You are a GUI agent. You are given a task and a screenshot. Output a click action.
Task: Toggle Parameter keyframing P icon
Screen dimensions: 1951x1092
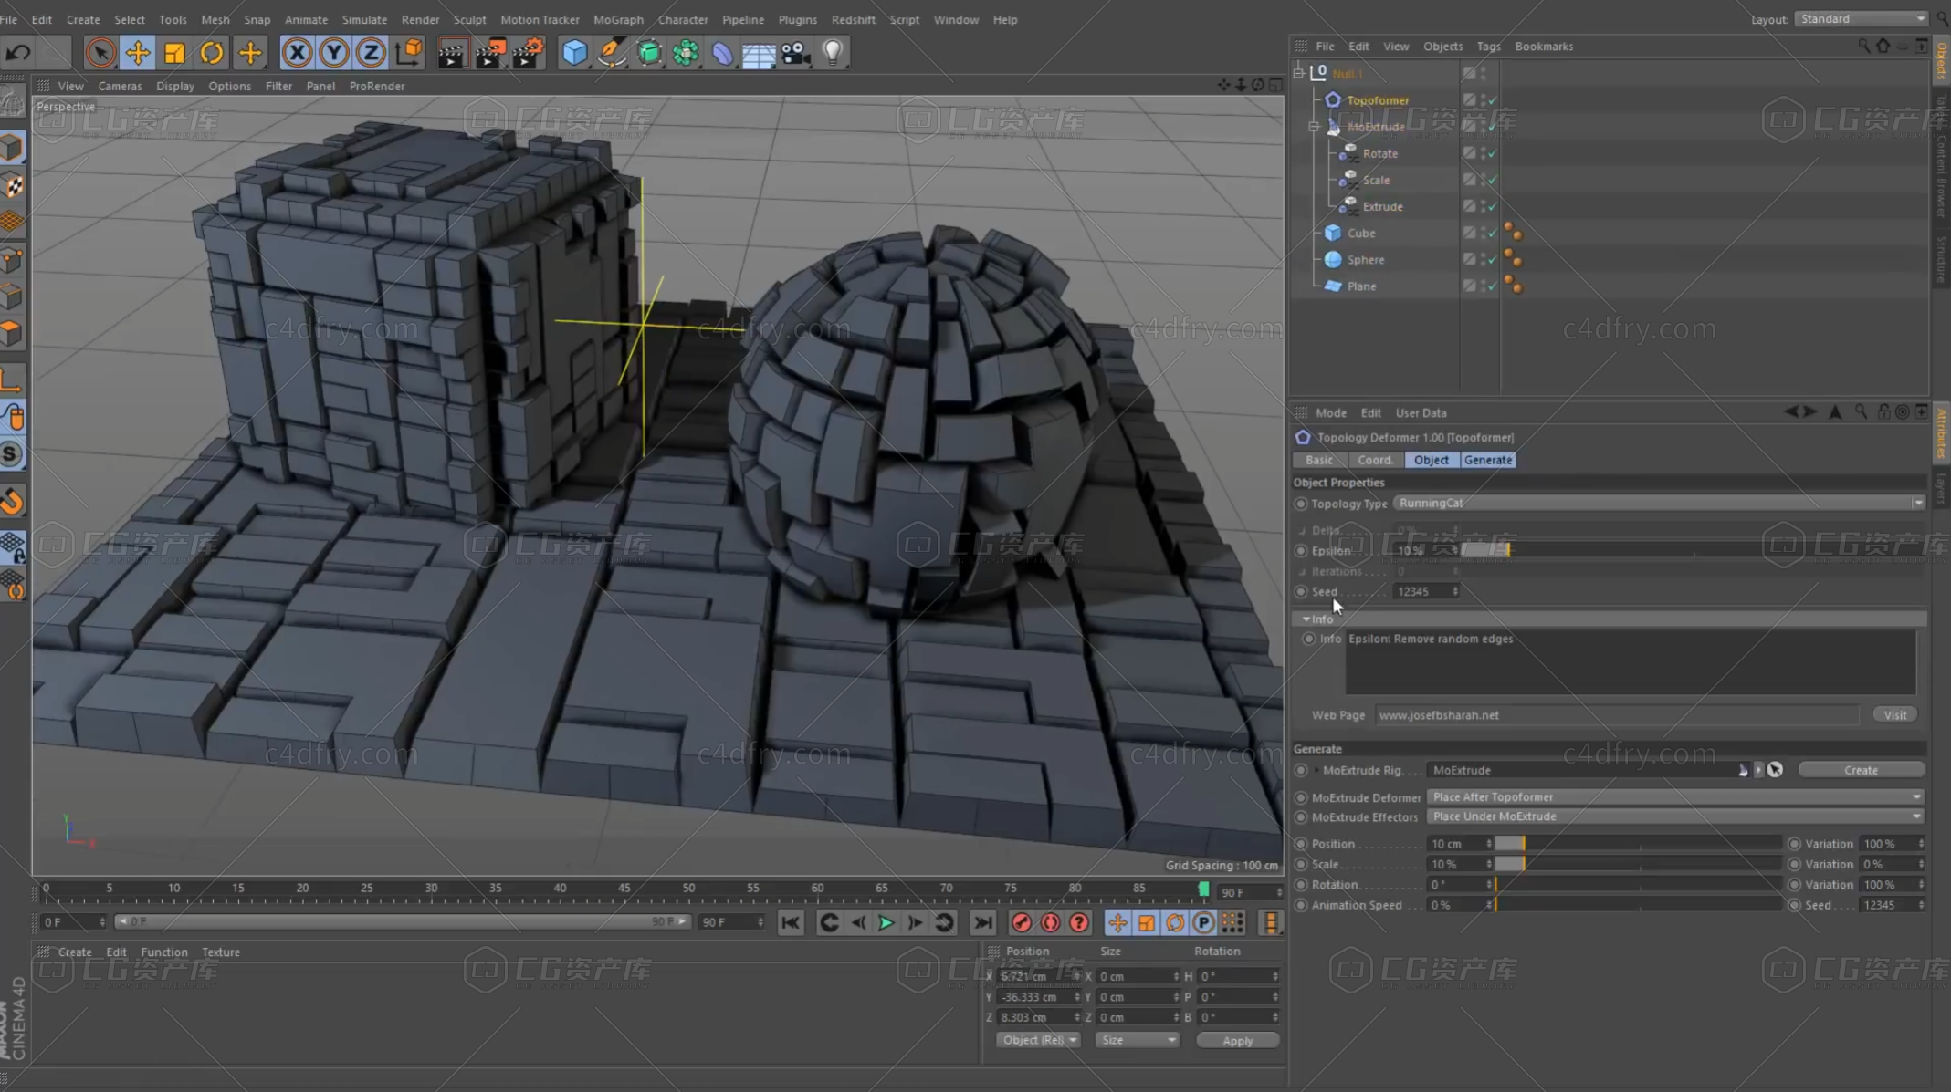1204,923
